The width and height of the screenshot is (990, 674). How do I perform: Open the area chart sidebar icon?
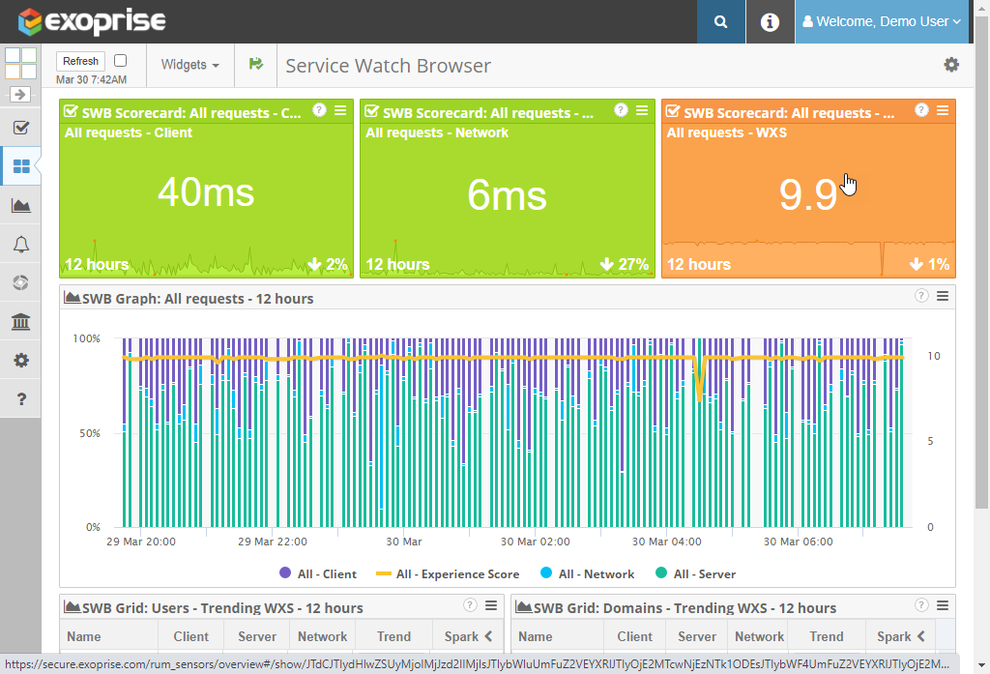click(x=21, y=205)
